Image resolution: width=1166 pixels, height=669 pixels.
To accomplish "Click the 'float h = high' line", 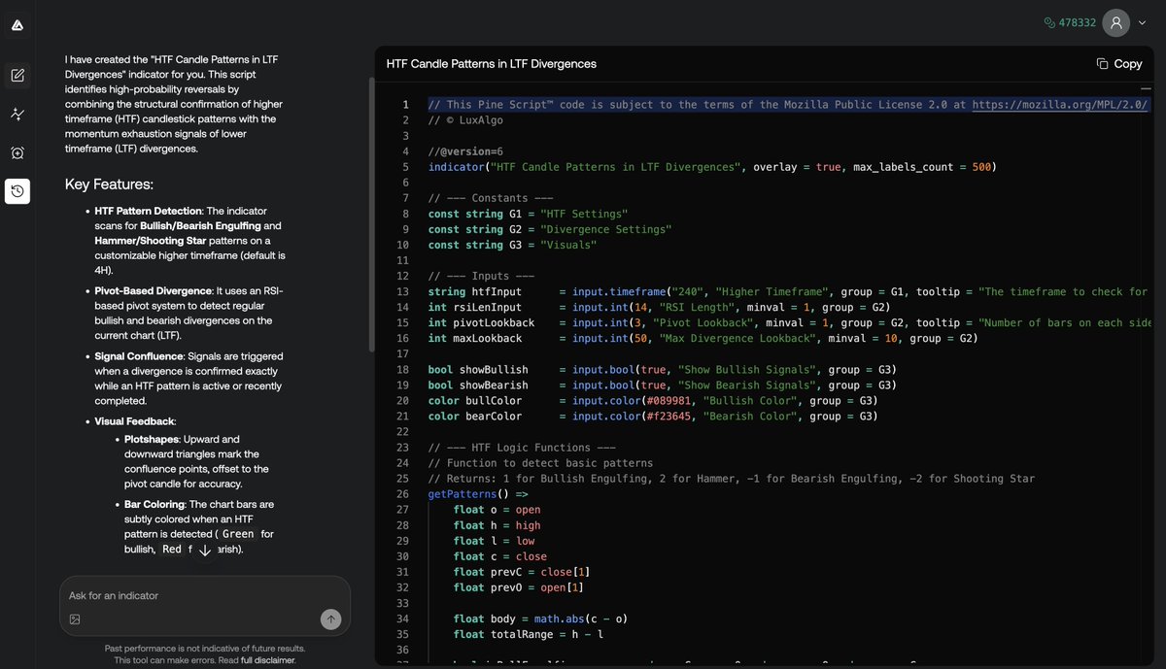I will click(x=497, y=524).
